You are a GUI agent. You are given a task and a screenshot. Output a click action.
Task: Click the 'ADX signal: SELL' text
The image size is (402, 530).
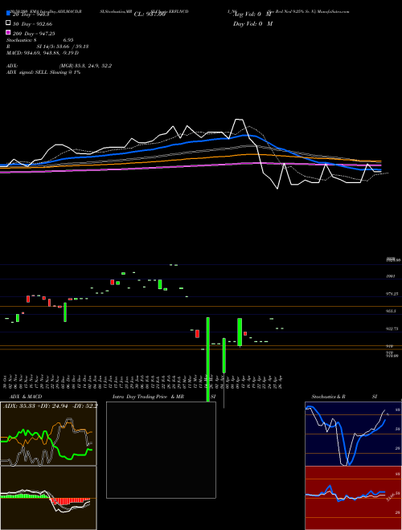point(27,72)
